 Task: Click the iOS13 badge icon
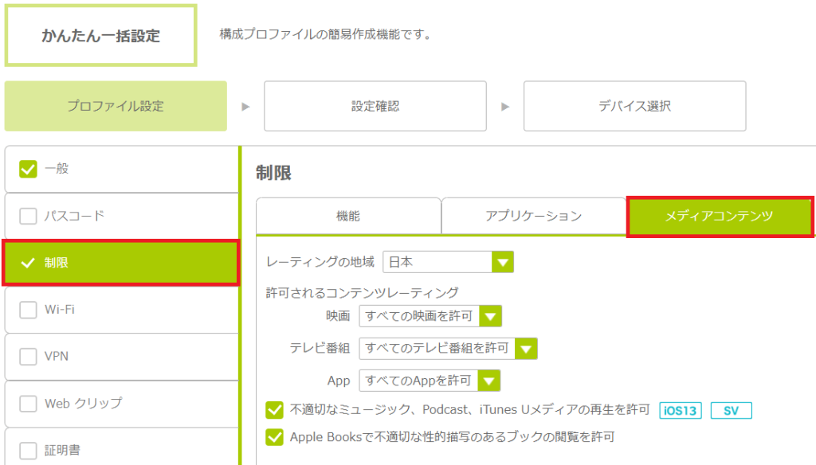pyautogui.click(x=681, y=410)
